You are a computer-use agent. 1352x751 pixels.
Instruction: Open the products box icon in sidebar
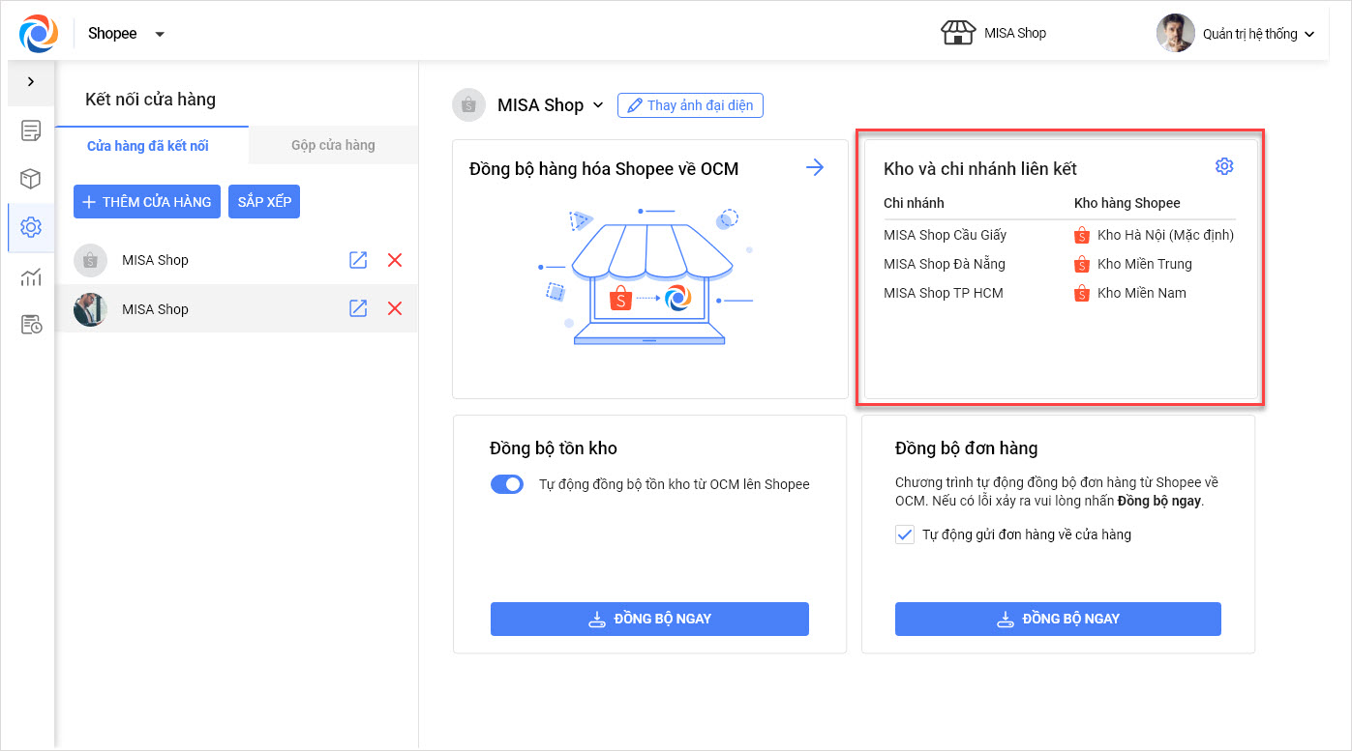pos(31,179)
